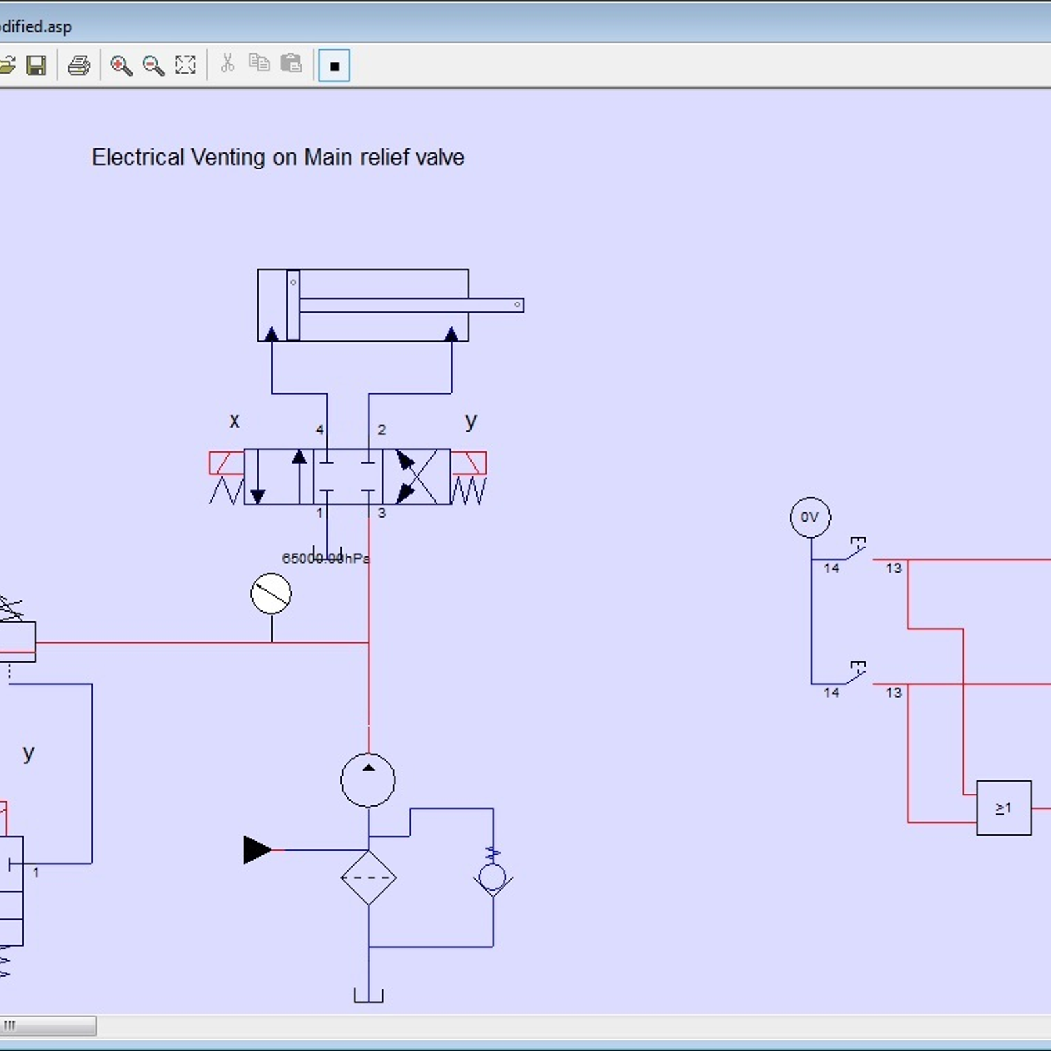The height and width of the screenshot is (1051, 1051).
Task: Select the 0V power source symbol
Action: (809, 517)
